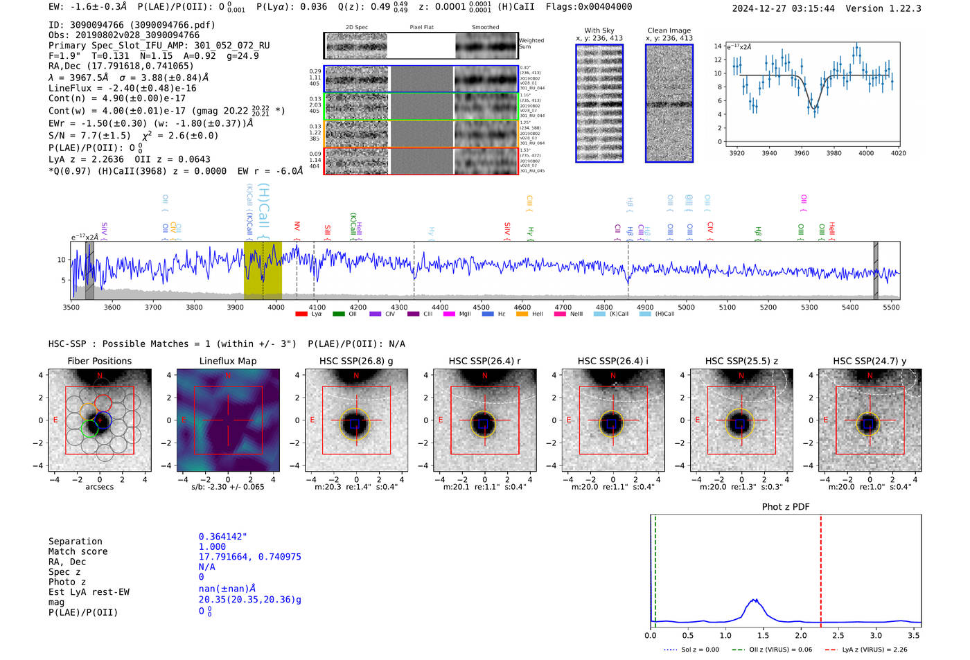Open the HSC SSP(24.7) y cutout
970x660 pixels.
tap(870, 420)
